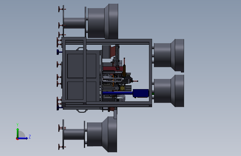Select the upper right bowl feeder
Image resolution: width=241 pixels, height=156 pixels.
(x=169, y=56)
